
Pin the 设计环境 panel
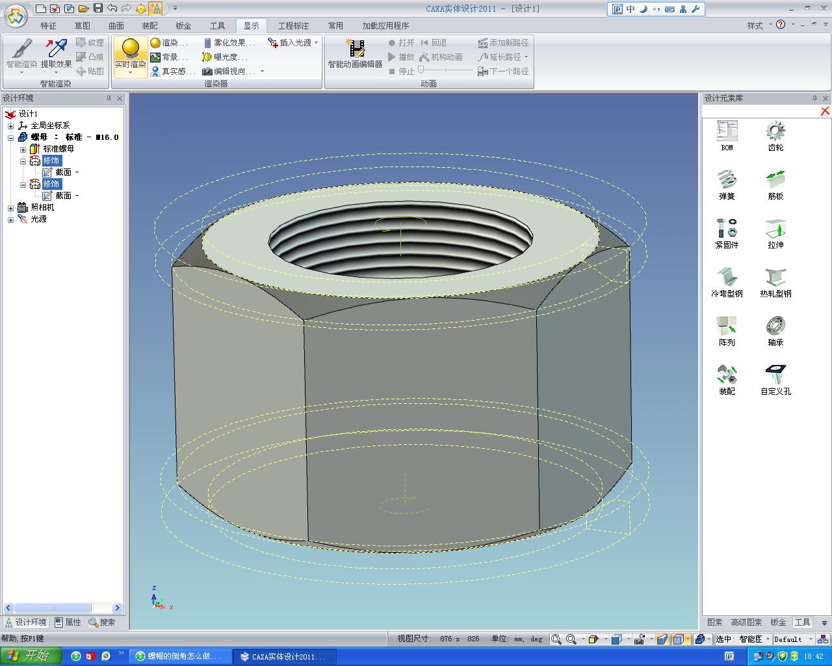(109, 98)
